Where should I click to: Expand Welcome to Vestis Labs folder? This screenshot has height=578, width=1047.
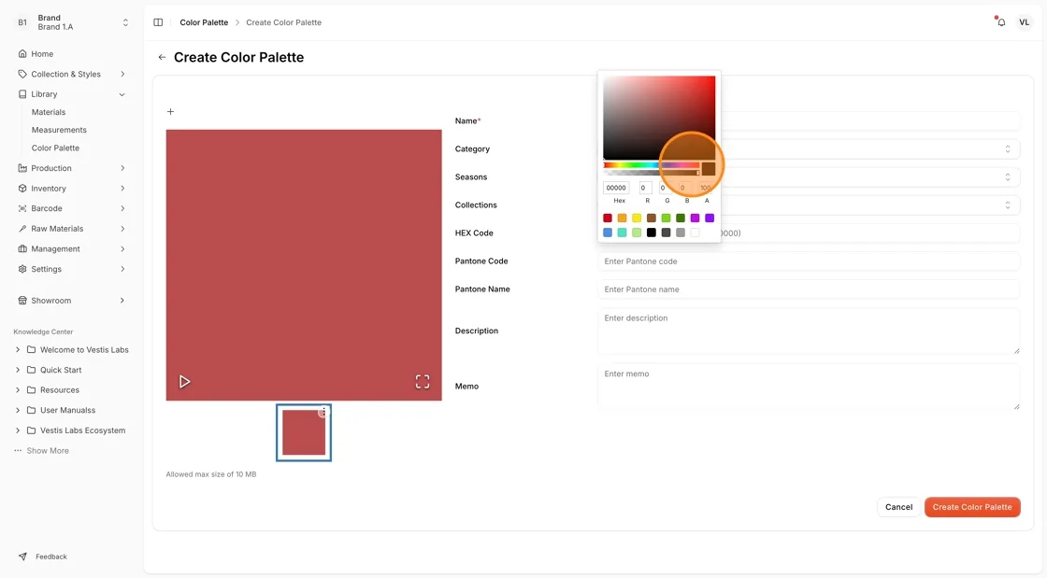(x=18, y=349)
